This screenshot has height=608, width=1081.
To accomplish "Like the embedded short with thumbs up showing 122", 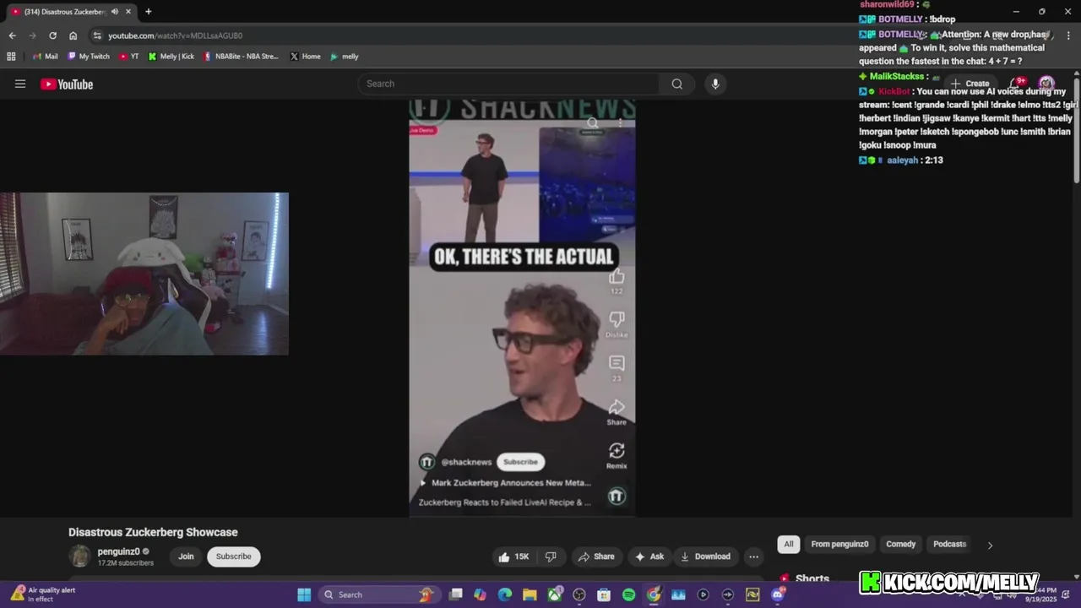I will 617,277.
